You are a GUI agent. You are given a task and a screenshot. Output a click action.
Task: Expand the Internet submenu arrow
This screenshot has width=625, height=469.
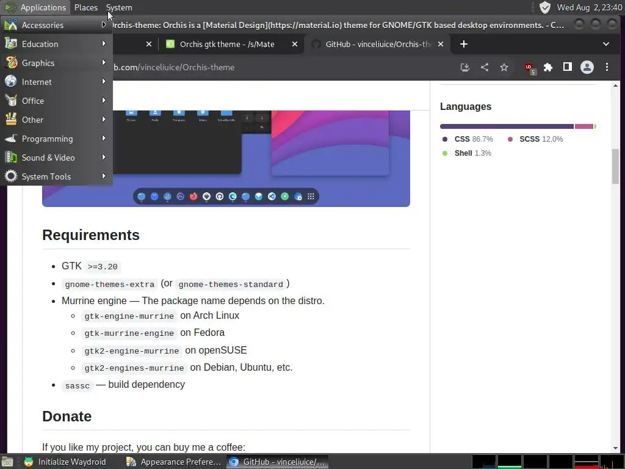coord(104,81)
